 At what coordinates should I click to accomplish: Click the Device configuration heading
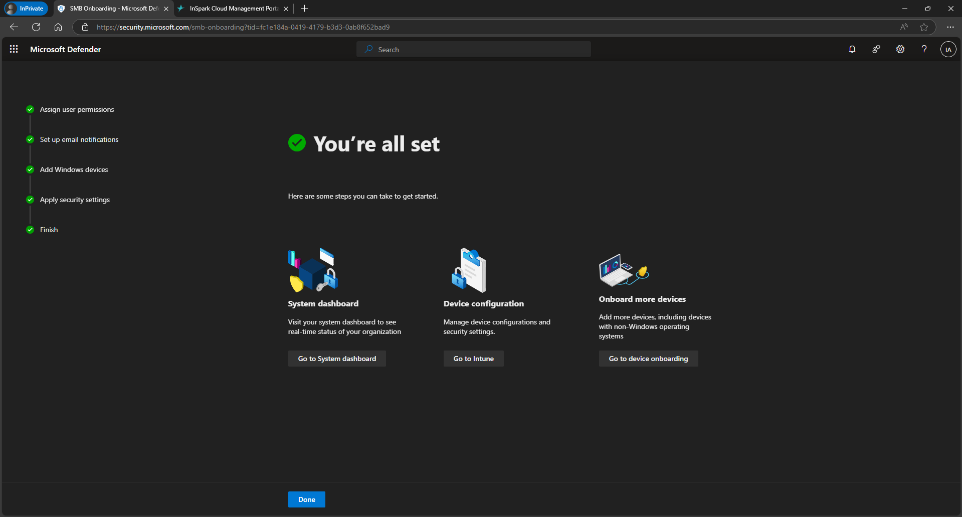tap(484, 303)
